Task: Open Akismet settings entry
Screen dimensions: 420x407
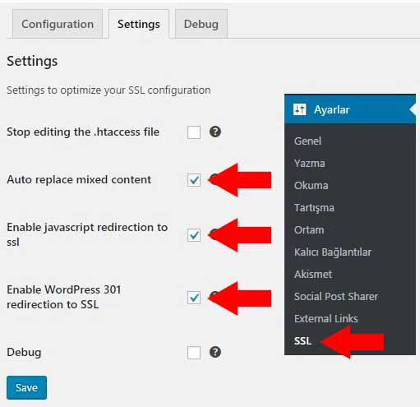Action: pyautogui.click(x=313, y=275)
